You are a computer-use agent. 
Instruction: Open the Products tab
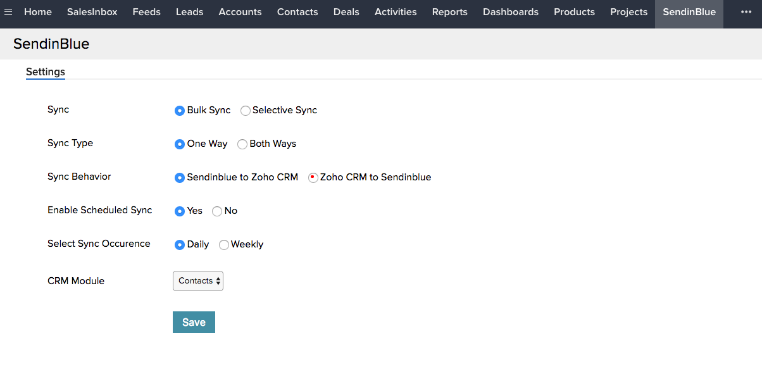tap(575, 12)
